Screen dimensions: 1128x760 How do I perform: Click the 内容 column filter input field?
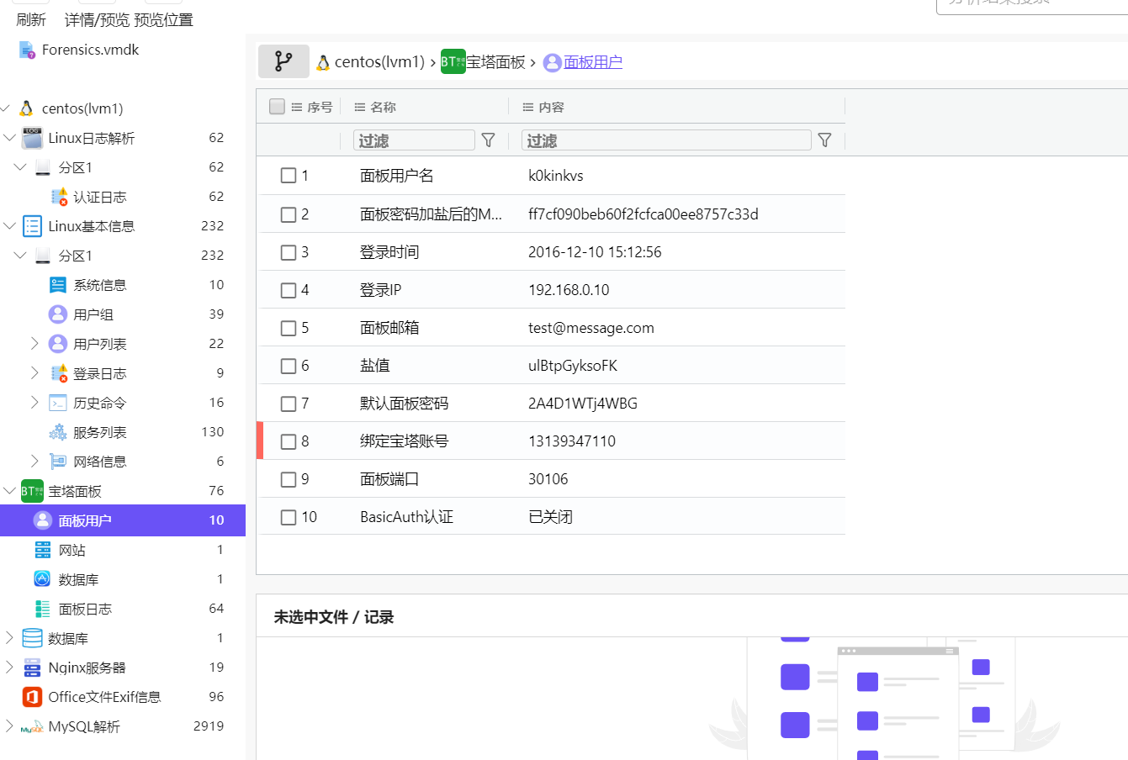pyautogui.click(x=666, y=140)
